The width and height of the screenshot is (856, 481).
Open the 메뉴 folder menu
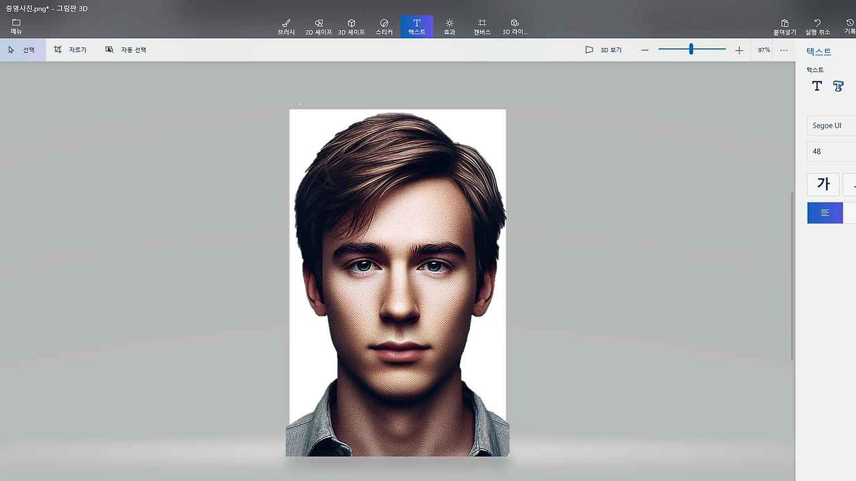click(x=16, y=27)
